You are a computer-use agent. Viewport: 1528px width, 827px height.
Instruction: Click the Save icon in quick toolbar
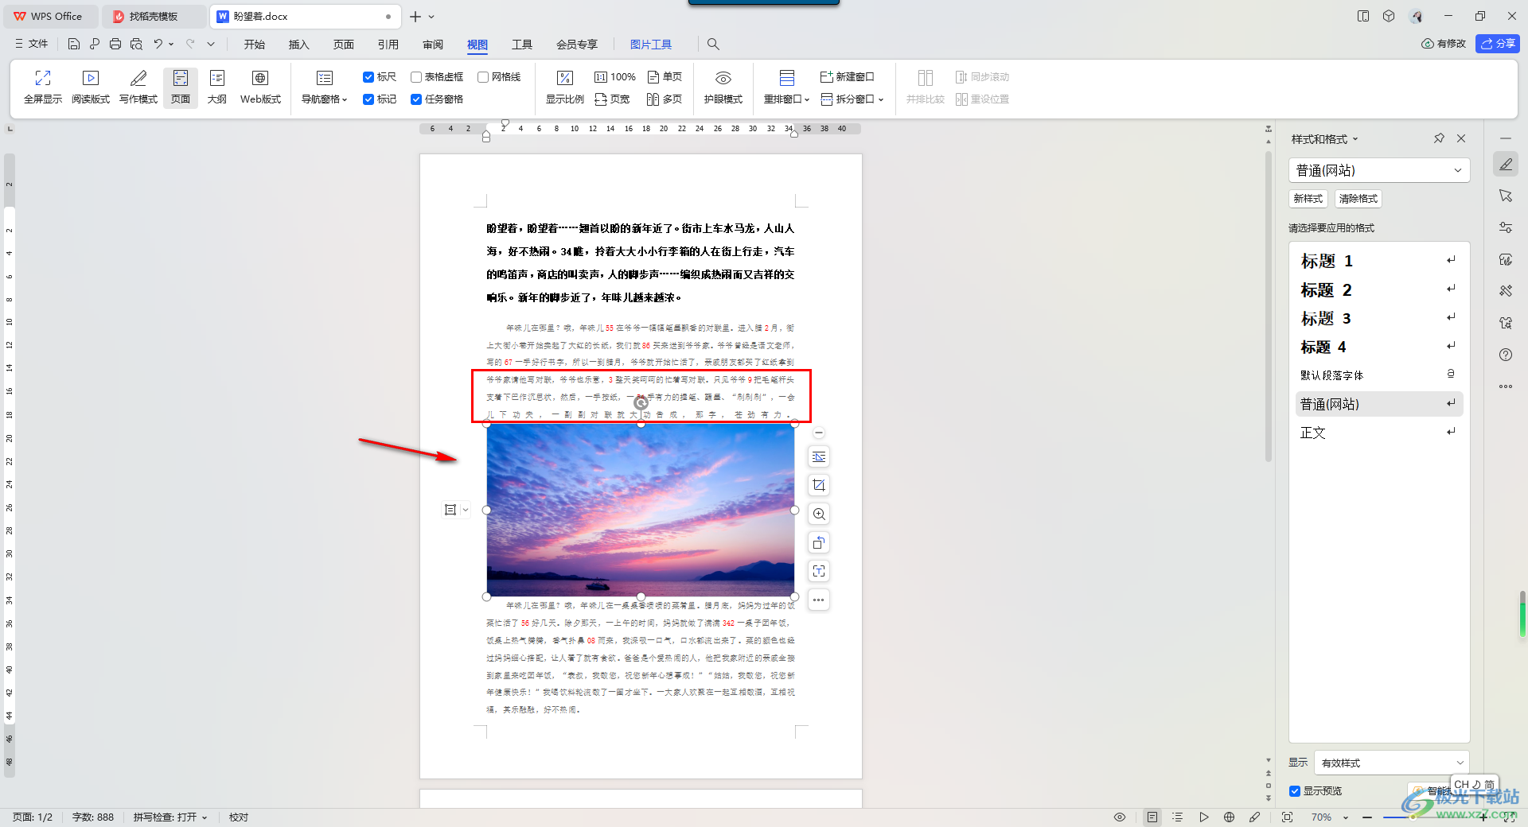tap(74, 45)
